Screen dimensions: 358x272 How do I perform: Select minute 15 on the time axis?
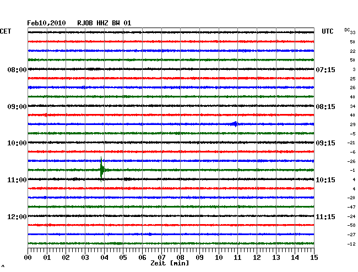pos(314,257)
